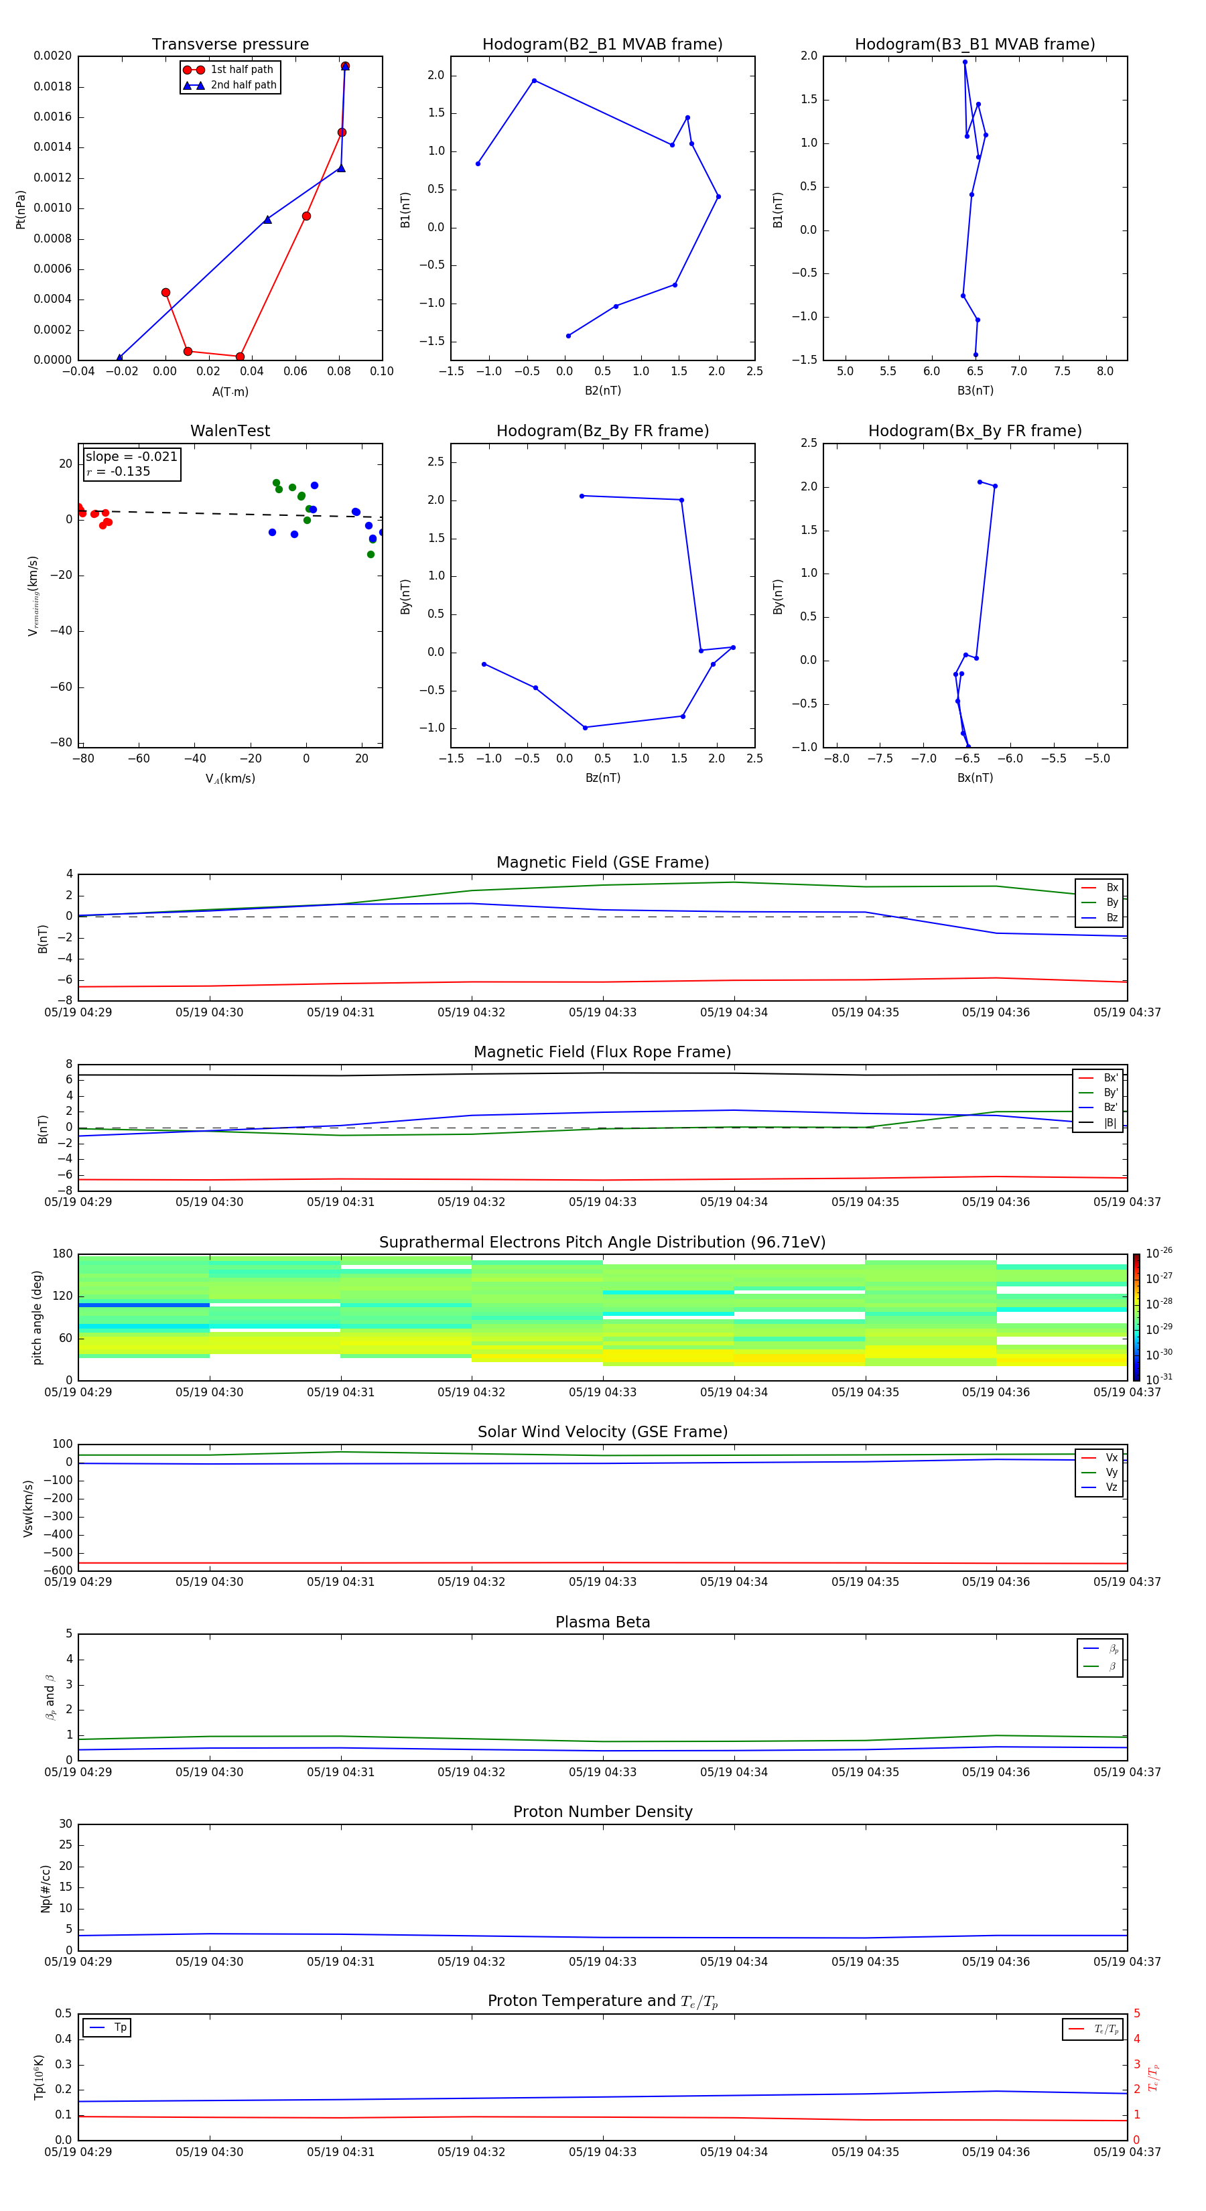The height and width of the screenshot is (2211, 1206).
Task: Select the 'Tp' legend entry
Action: 107,2027
